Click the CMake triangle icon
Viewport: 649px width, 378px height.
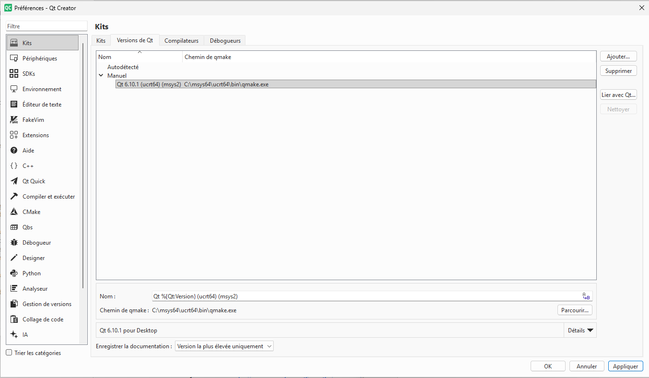tap(14, 212)
